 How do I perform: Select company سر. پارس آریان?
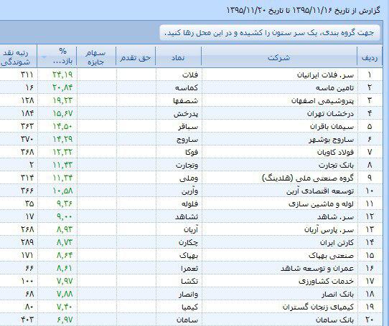(x=329, y=229)
